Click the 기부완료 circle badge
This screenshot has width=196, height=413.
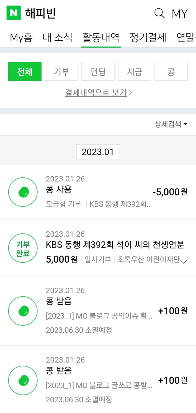pos(23,249)
